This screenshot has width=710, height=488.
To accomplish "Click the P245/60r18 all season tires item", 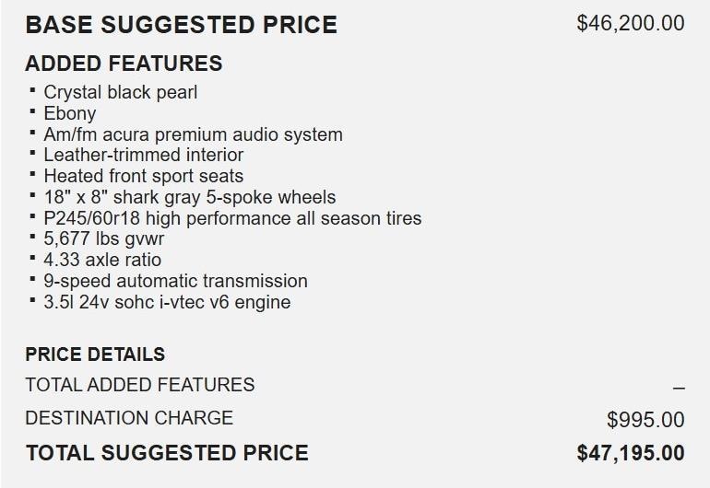I will [x=232, y=218].
